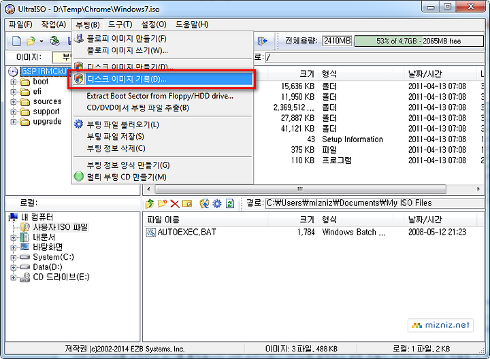Choose 디스크 이미지 기록(D)...
490x359 pixels.
(163, 79)
